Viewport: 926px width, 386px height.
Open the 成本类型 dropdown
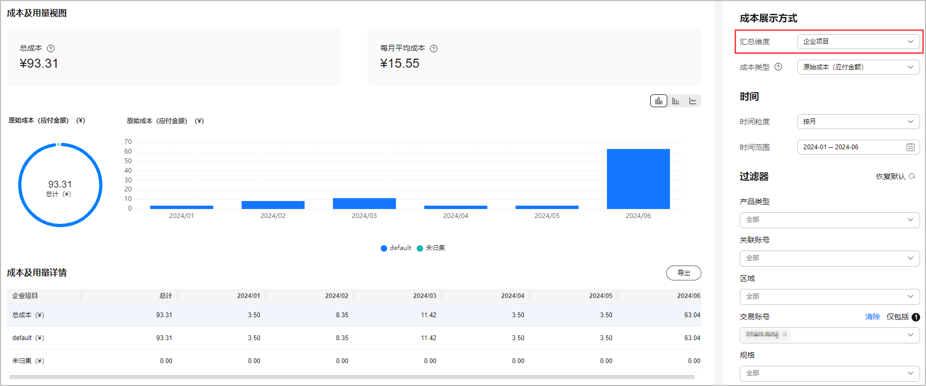pos(858,67)
